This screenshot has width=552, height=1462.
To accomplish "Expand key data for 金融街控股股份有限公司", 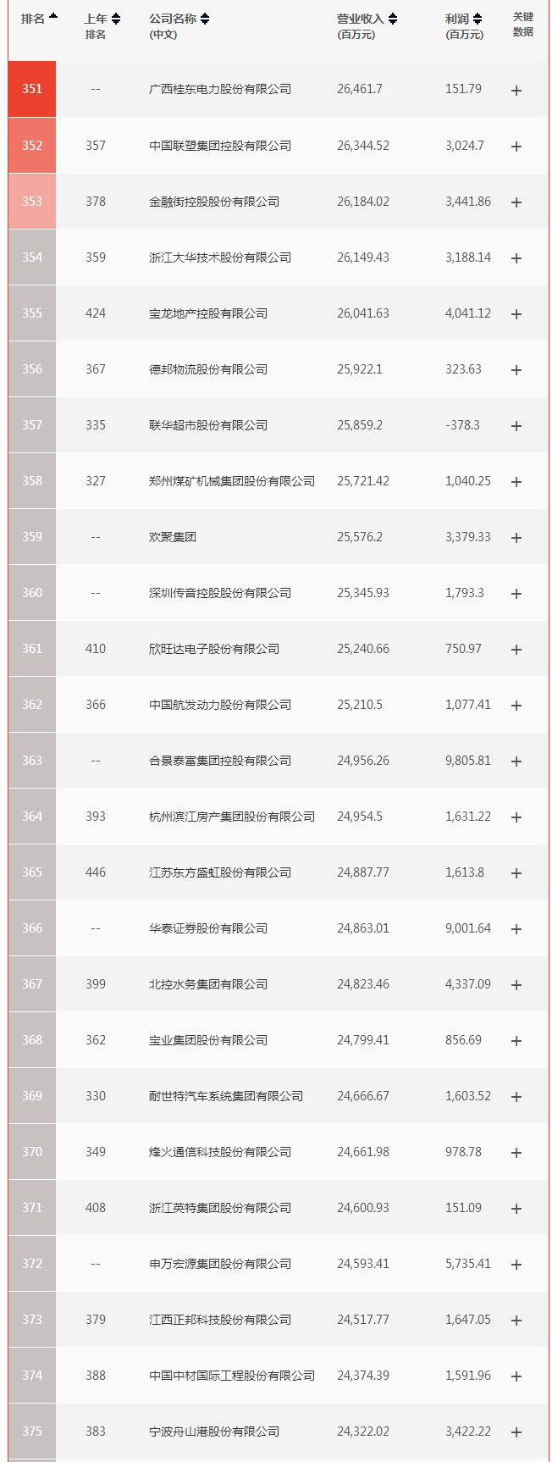I will (516, 202).
